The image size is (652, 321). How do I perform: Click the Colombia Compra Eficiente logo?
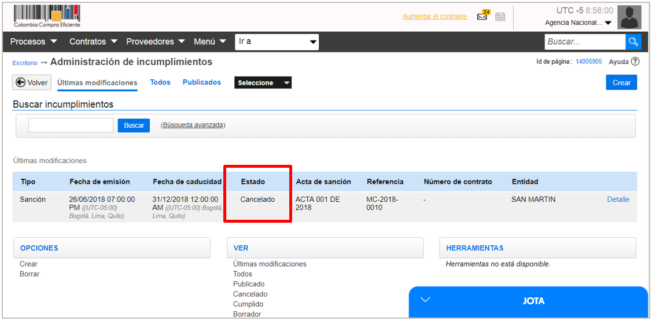[47, 16]
